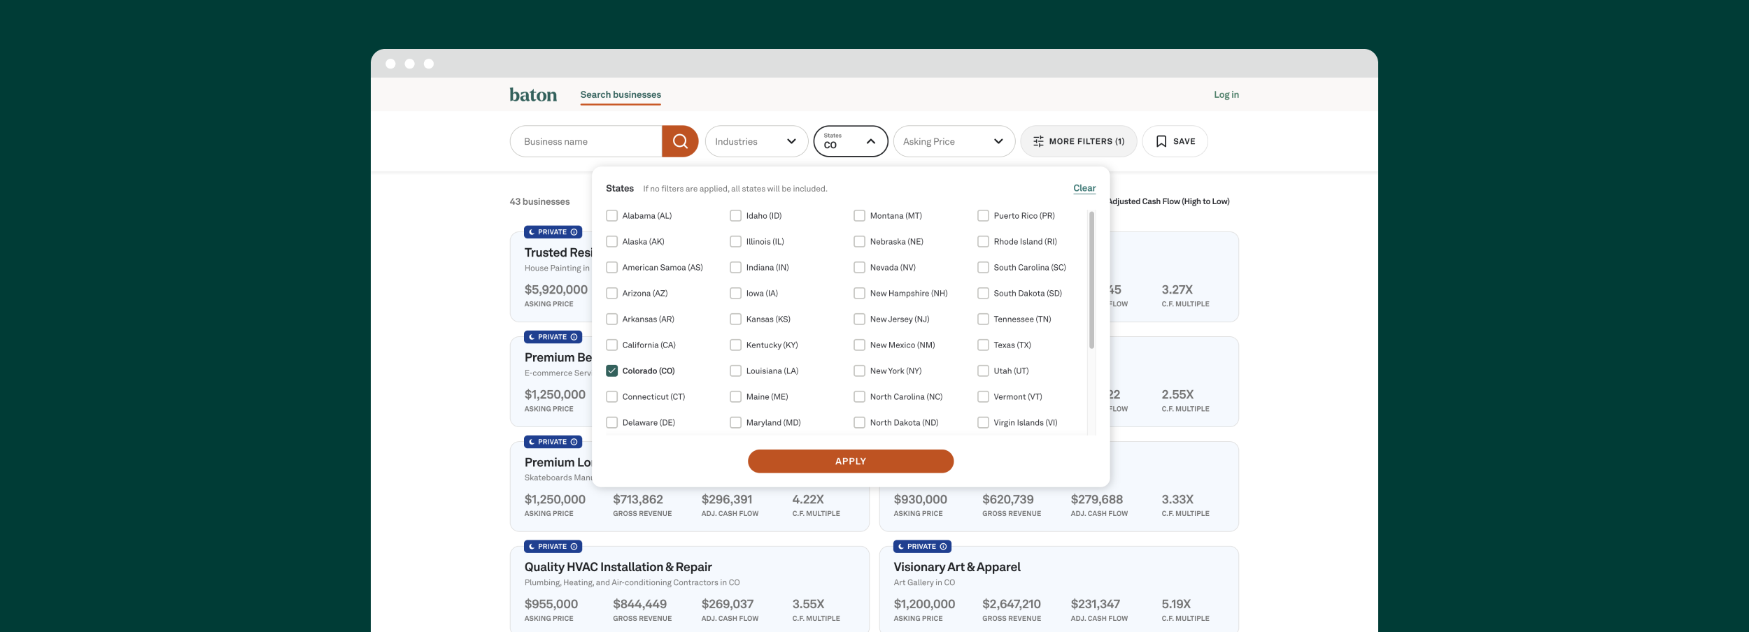This screenshot has height=632, width=1749.
Task: Click the baton logo
Action: point(533,95)
